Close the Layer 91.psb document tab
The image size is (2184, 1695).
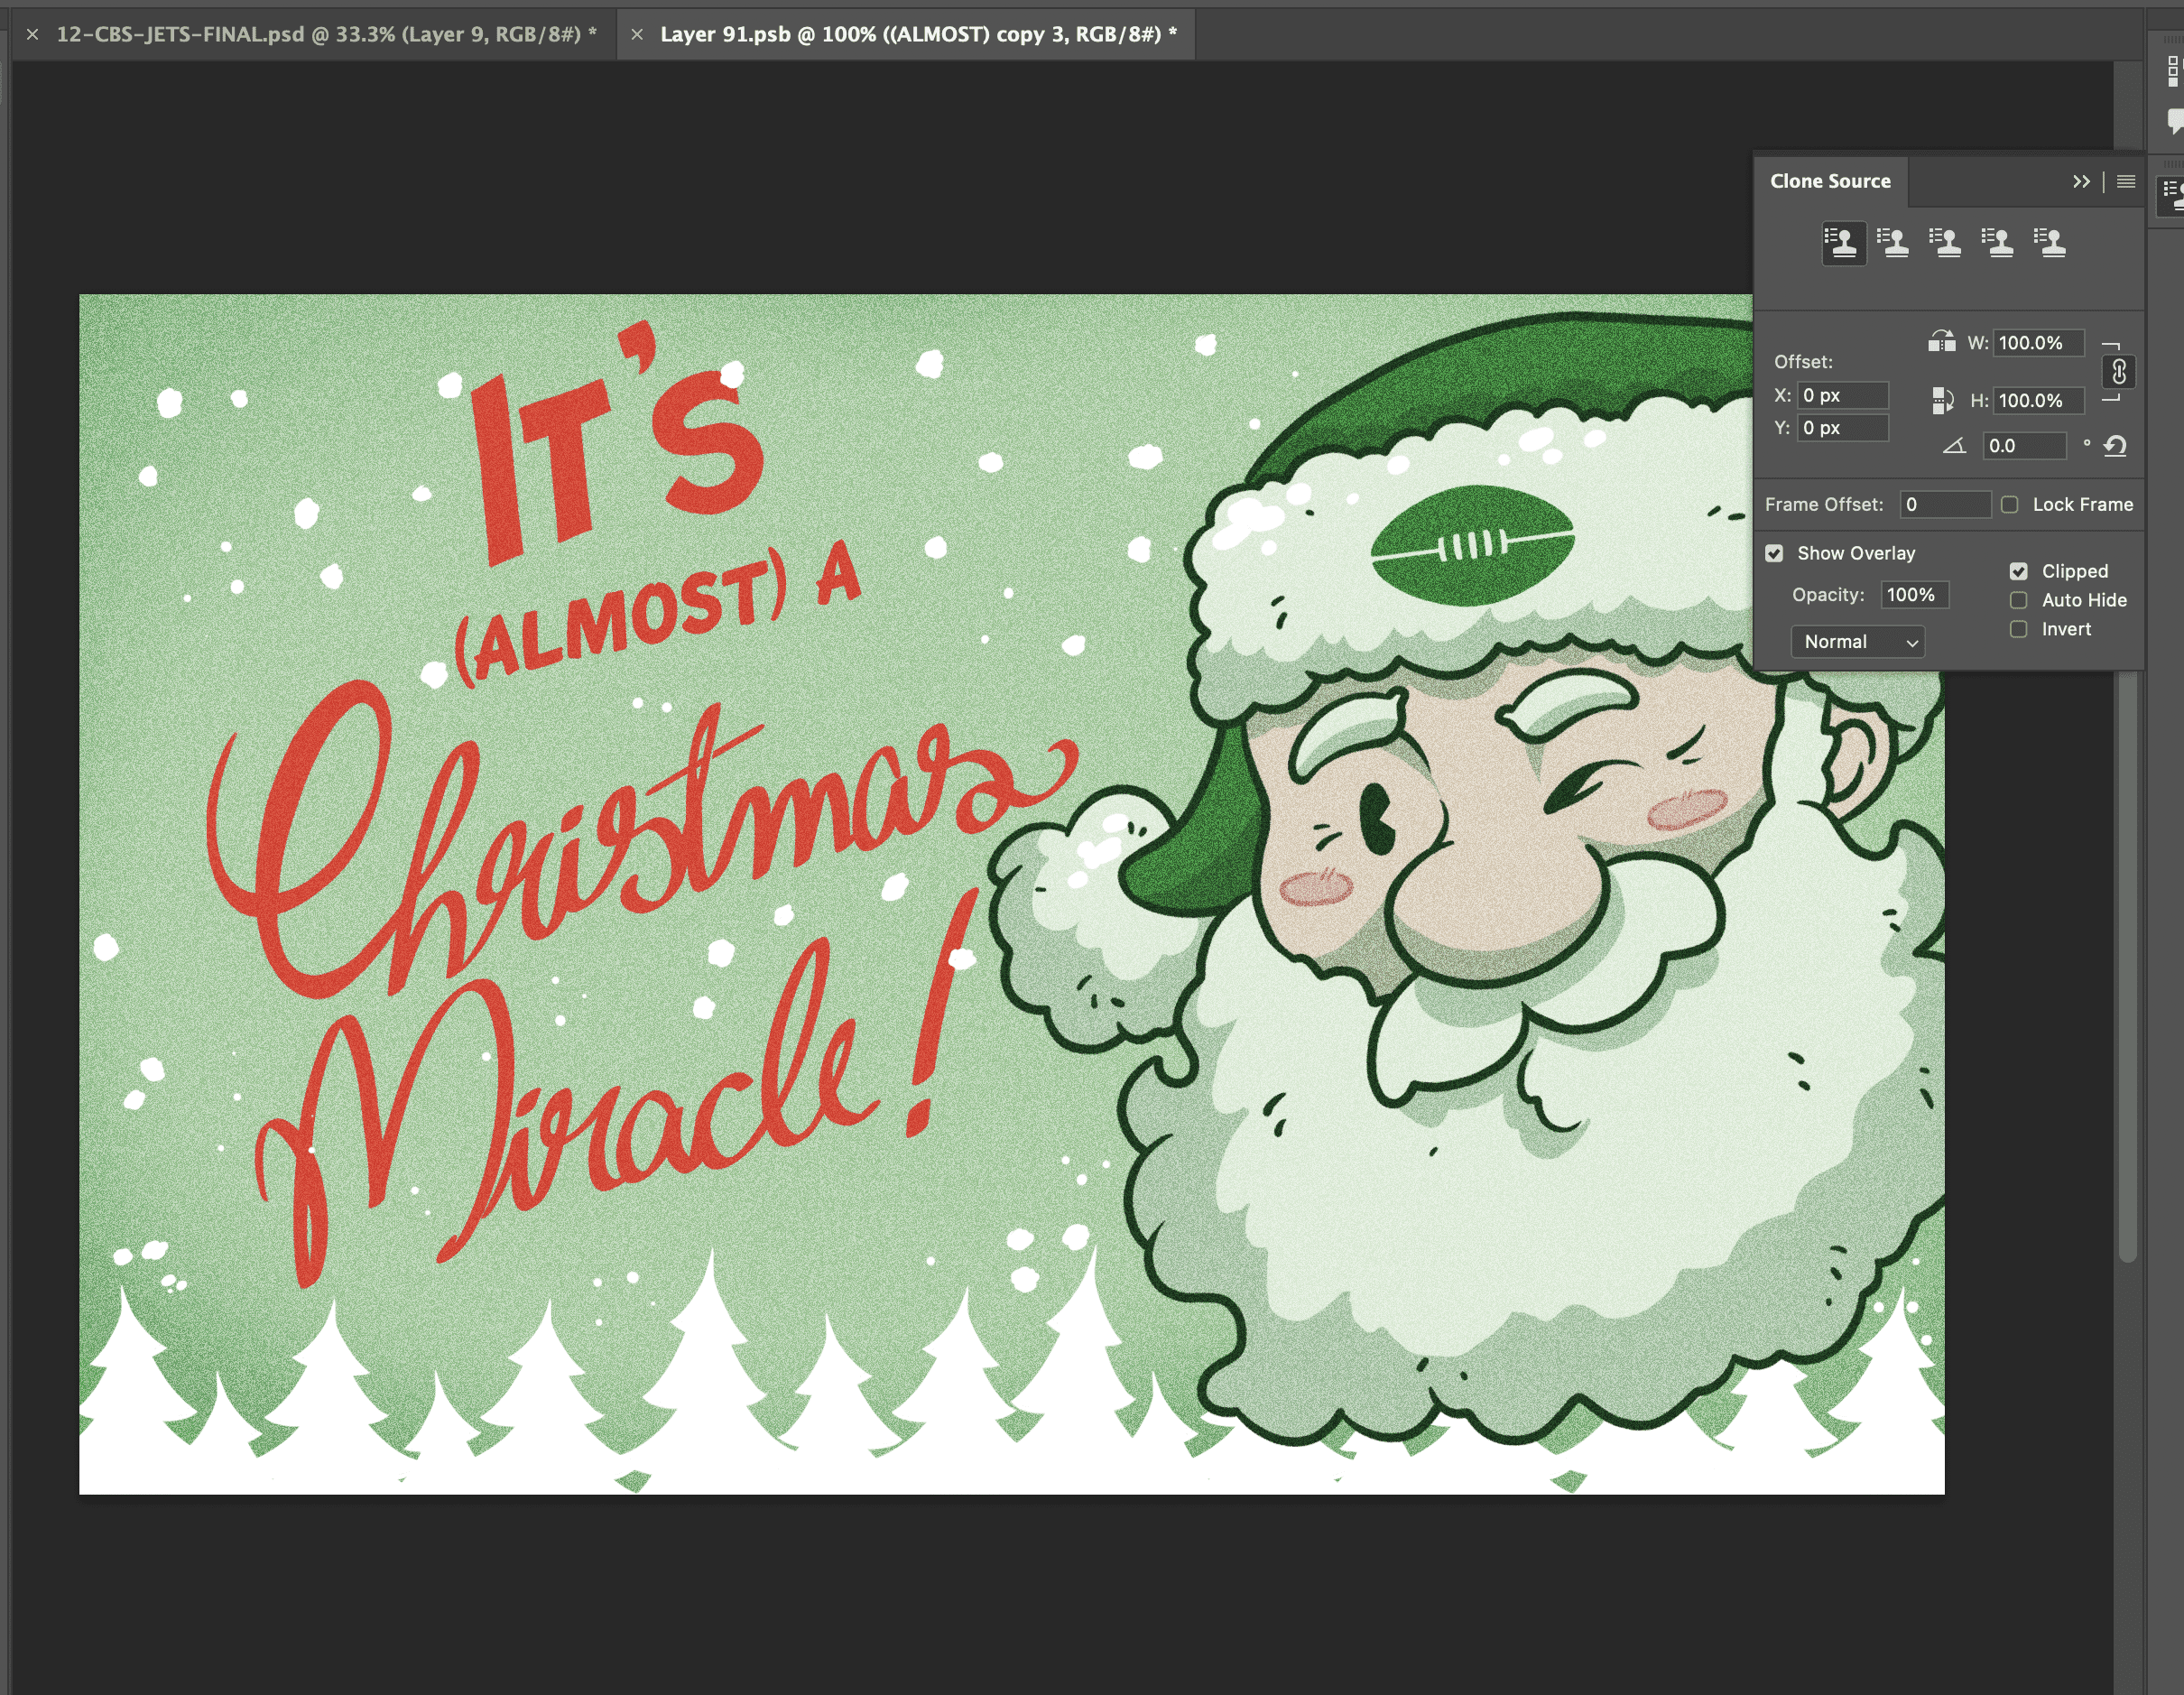(637, 34)
